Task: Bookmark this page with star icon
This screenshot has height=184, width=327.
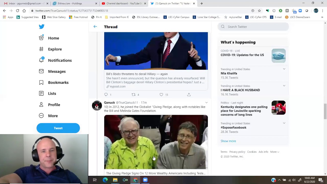Action: 259,10
